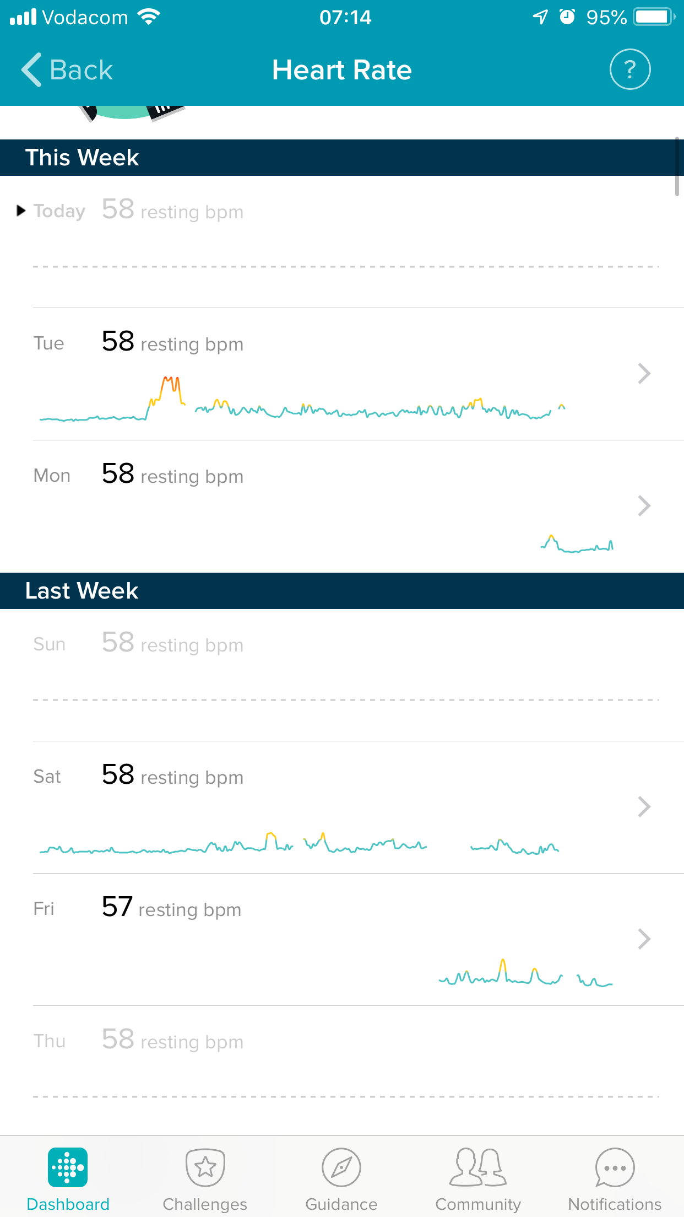Viewport: 684px width, 1217px height.
Task: Open the help question mark icon
Action: click(630, 69)
